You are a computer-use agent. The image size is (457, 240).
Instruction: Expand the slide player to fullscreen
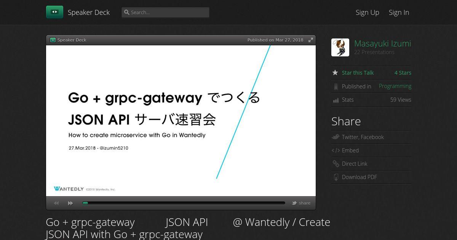coord(311,40)
